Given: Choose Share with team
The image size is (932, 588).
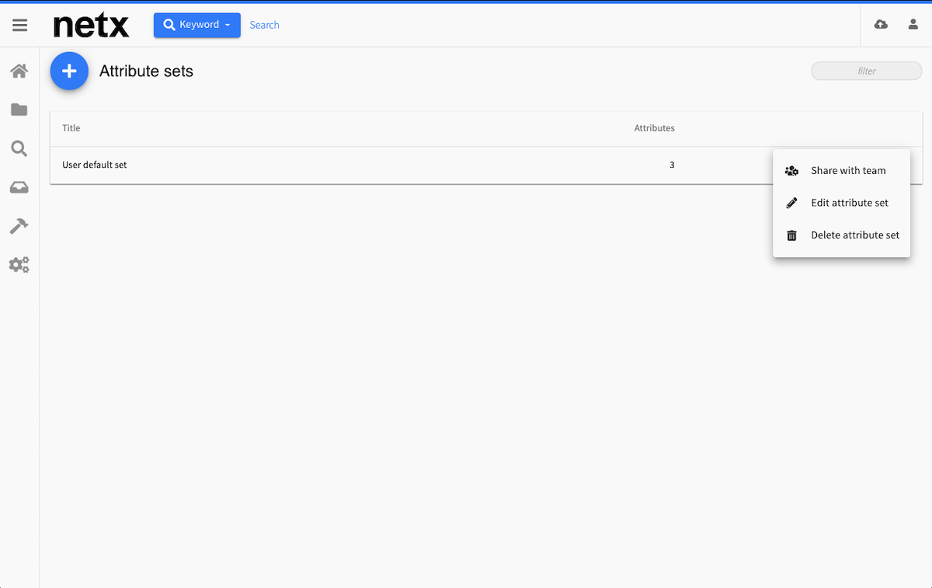Looking at the screenshot, I should (x=842, y=171).
